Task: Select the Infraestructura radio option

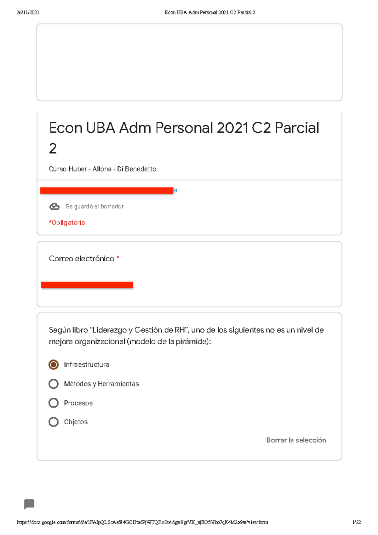Action: click(x=54, y=365)
